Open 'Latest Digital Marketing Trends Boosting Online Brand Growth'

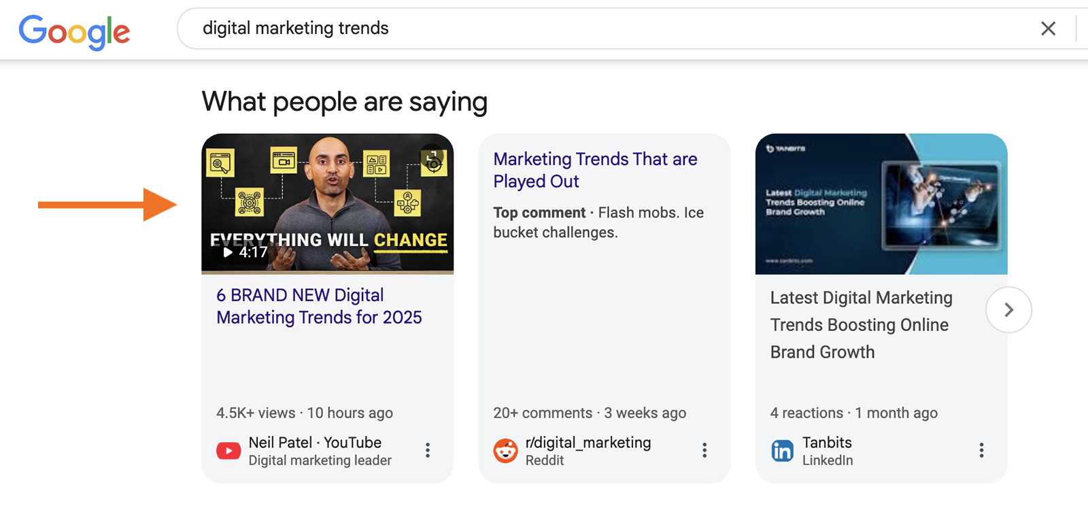(x=861, y=325)
